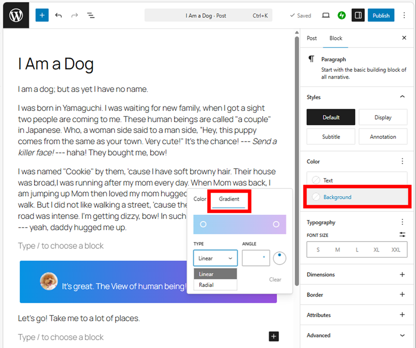Switch to the Post tab
The image size is (416, 348).
tap(312, 38)
